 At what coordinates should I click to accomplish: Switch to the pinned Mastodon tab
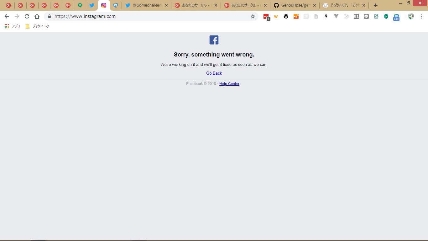pyautogui.click(x=116, y=5)
